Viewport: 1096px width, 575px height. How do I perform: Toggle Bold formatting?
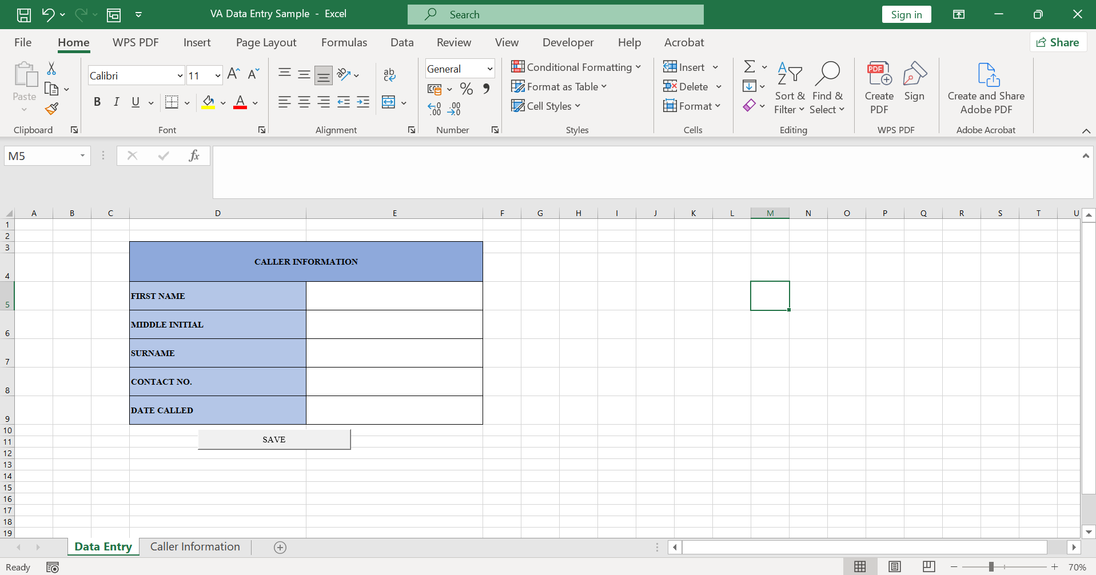point(97,102)
